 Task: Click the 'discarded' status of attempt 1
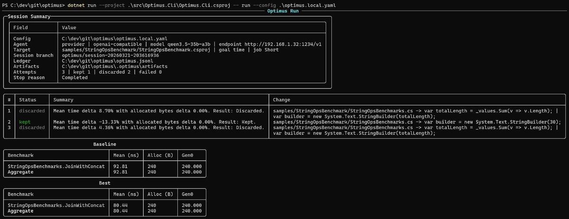click(32, 111)
